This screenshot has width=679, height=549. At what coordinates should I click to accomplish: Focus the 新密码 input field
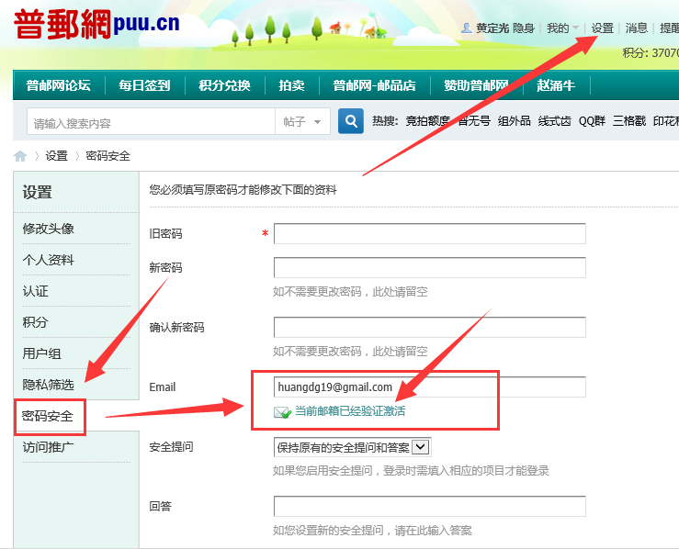click(430, 267)
